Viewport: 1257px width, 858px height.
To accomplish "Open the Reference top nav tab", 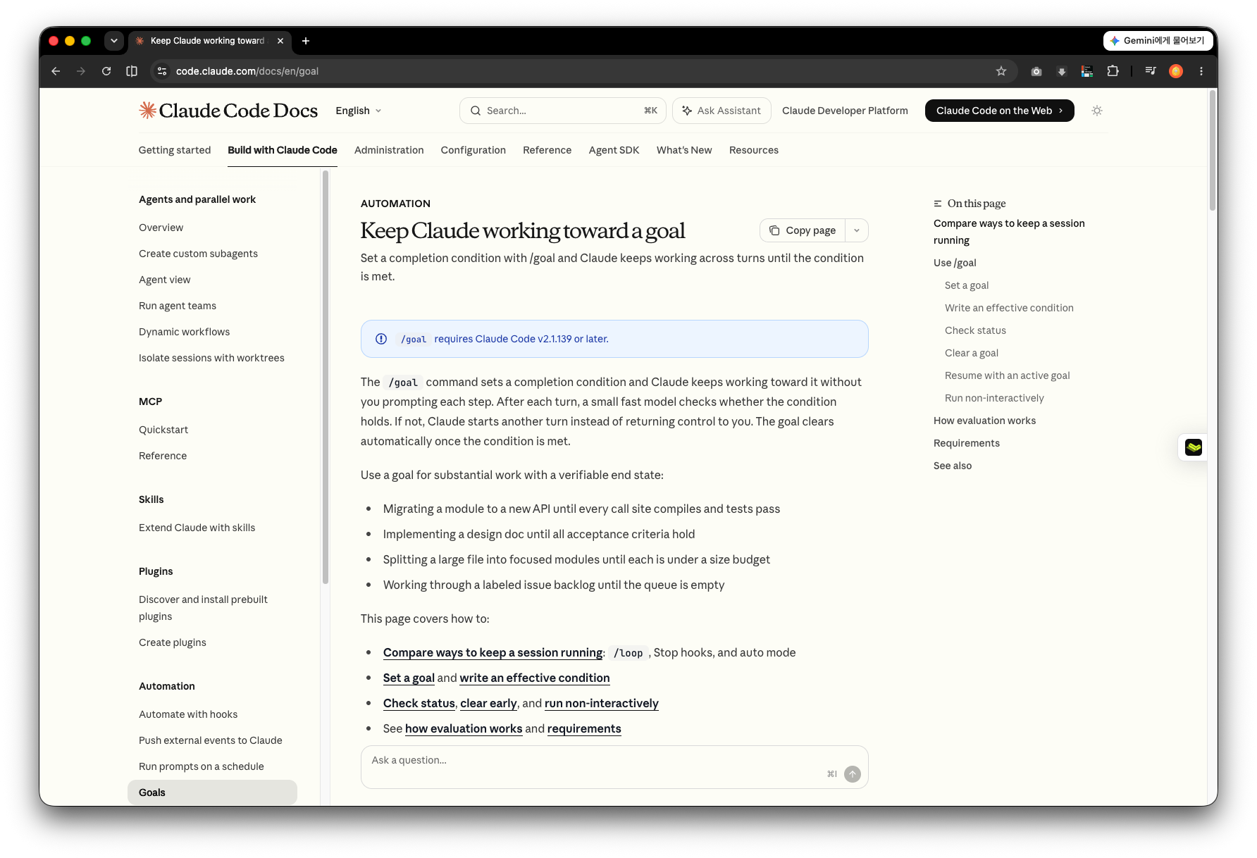I will pyautogui.click(x=547, y=150).
